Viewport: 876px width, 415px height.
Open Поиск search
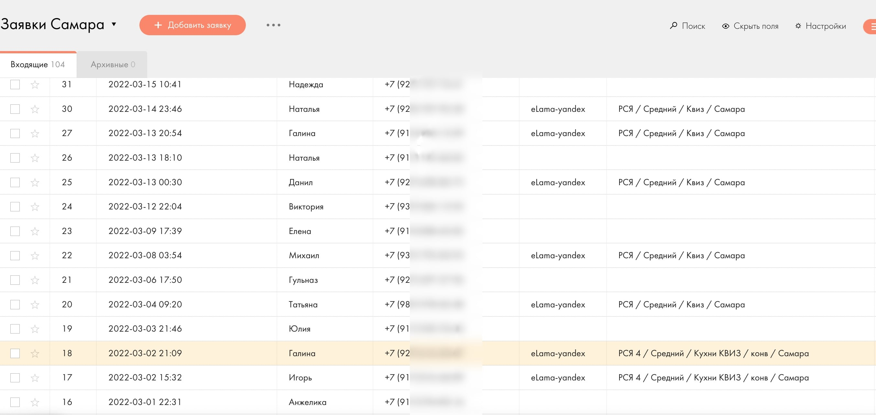[x=687, y=26]
